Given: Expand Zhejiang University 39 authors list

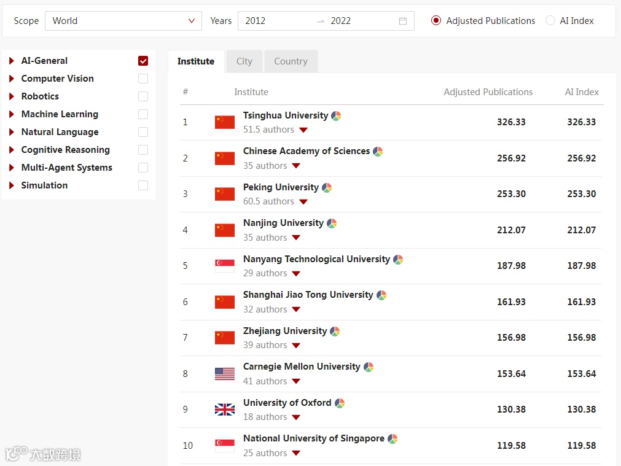Looking at the screenshot, I should click(x=296, y=346).
